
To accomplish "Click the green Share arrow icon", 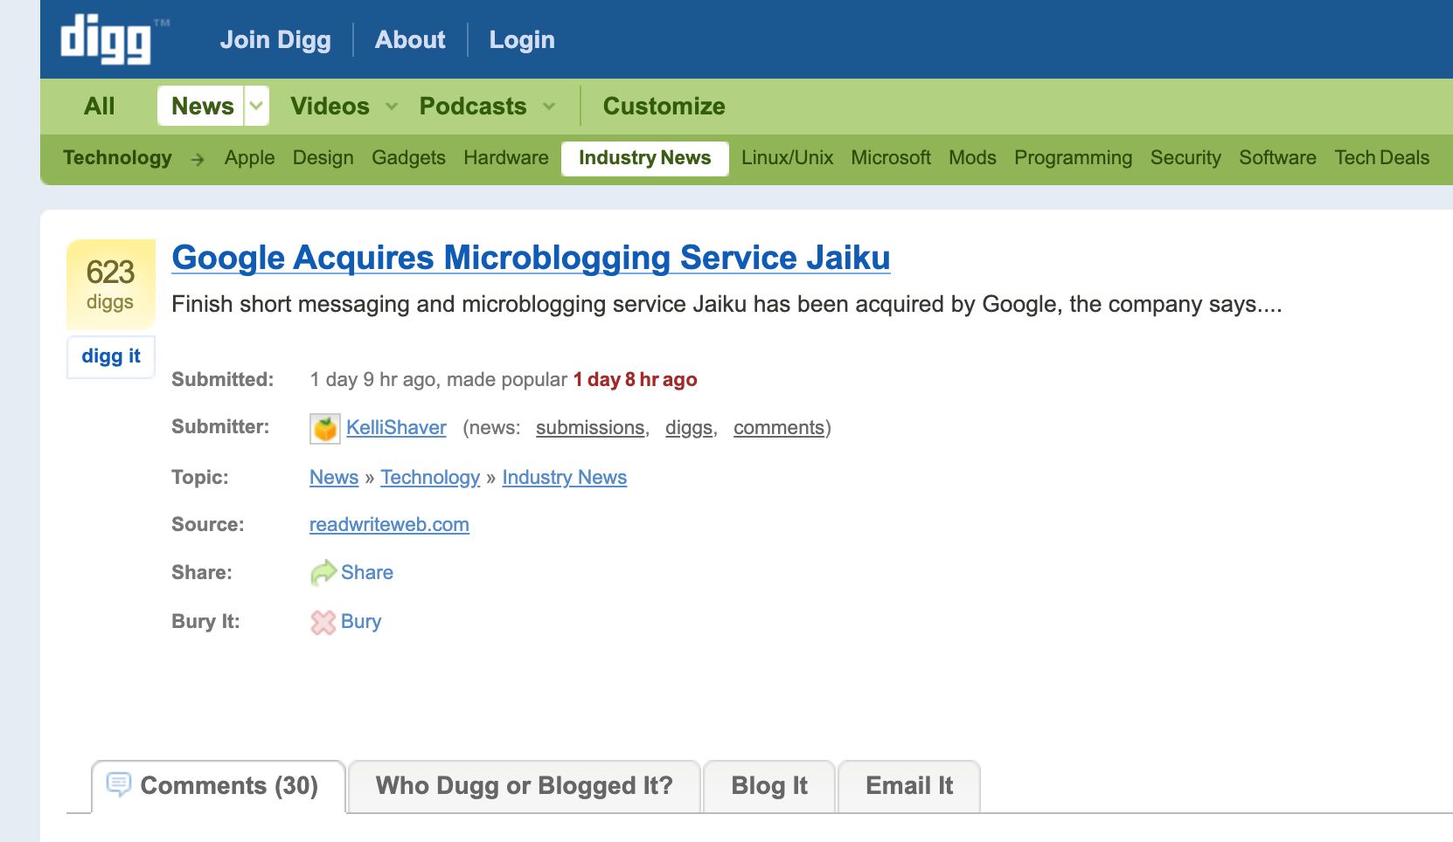I will coord(323,573).
